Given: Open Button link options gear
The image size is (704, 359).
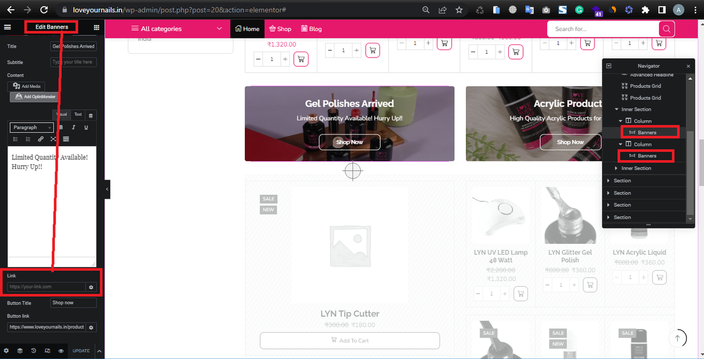Looking at the screenshot, I should tap(91, 327).
